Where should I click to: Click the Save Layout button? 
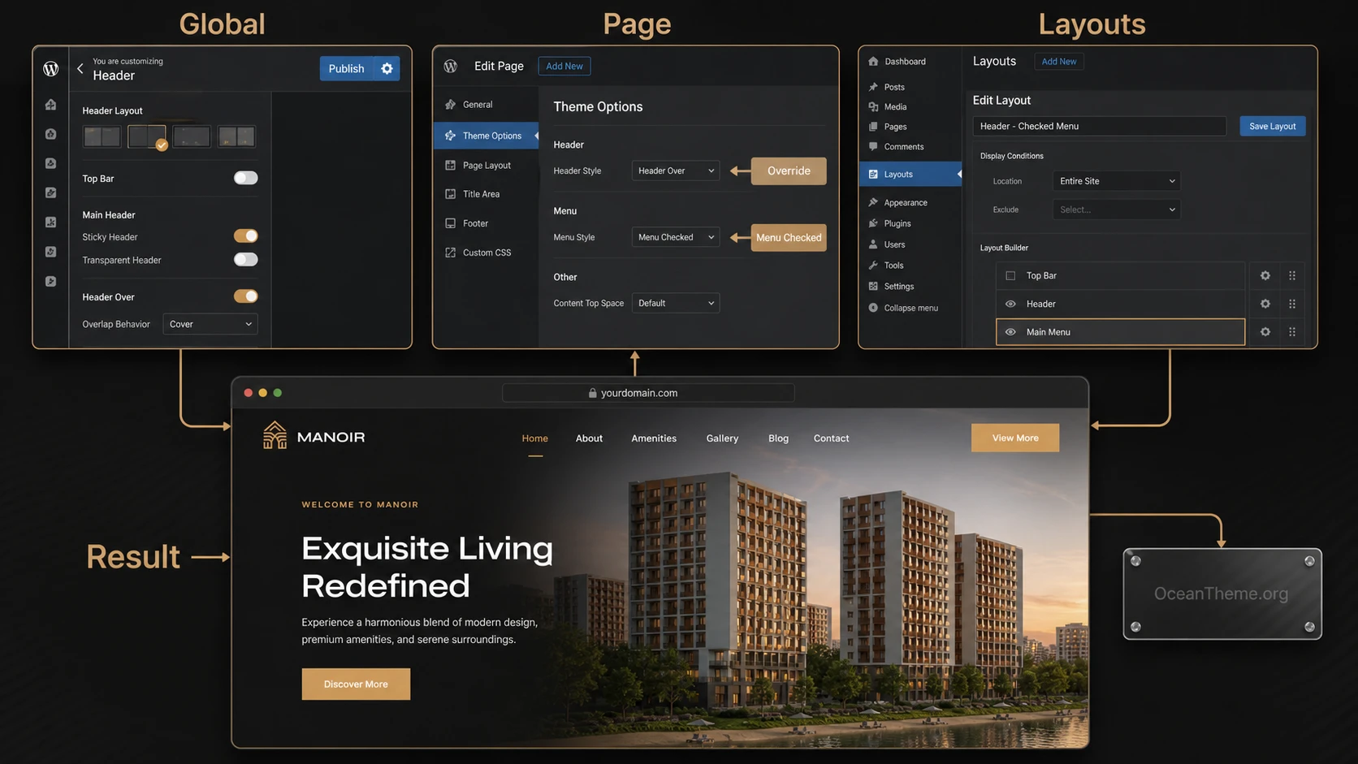point(1273,126)
